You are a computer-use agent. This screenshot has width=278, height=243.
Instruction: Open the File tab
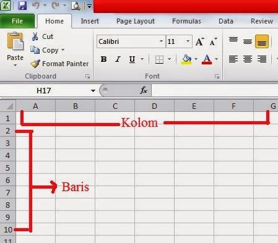[17, 21]
